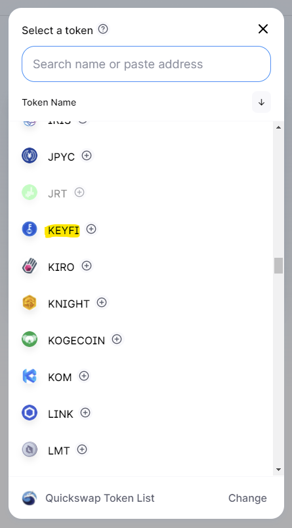The height and width of the screenshot is (528, 292).
Task: Click the LINK Chainlink hexagon logo
Action: 30,413
